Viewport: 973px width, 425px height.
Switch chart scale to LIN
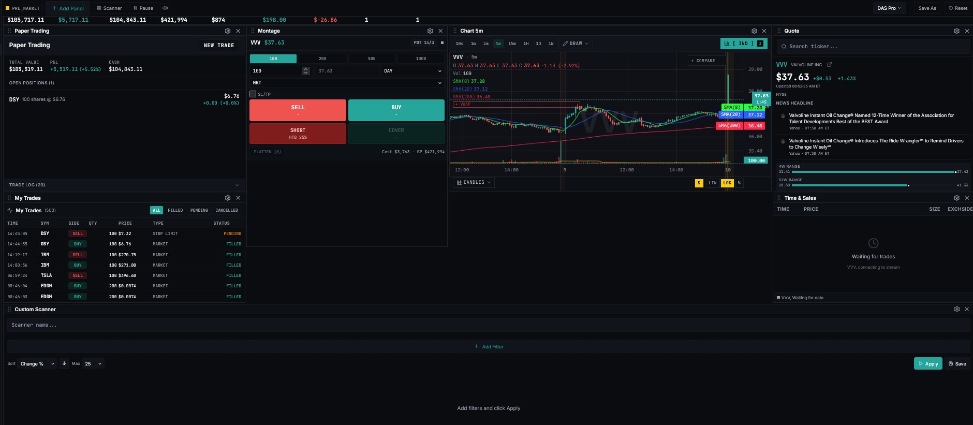713,183
